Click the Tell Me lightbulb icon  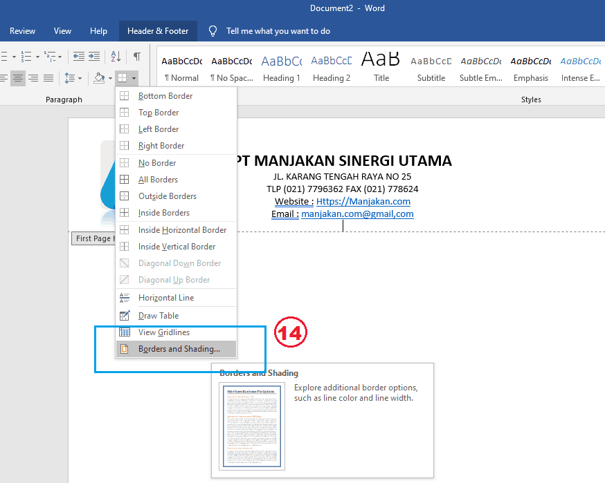click(x=213, y=31)
